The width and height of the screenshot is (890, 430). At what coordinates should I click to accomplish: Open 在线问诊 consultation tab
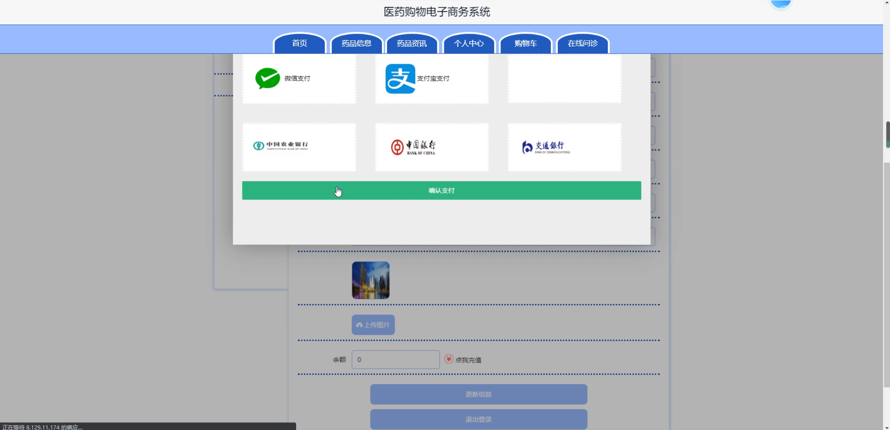coord(583,43)
